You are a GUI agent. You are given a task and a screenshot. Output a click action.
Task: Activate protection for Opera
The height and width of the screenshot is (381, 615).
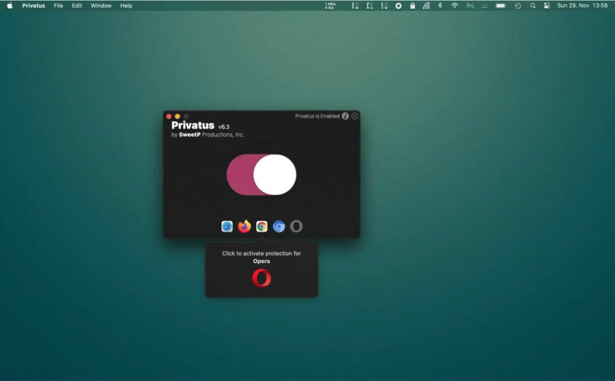click(295, 227)
